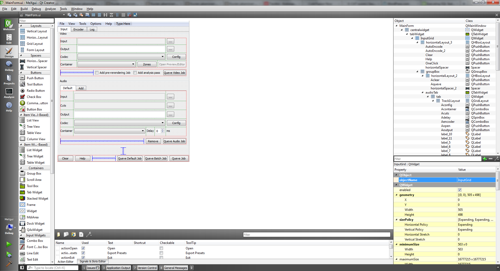Click the Break Layout toolbar icon
This screenshot has height=271, width=500.
[x=129, y=15]
